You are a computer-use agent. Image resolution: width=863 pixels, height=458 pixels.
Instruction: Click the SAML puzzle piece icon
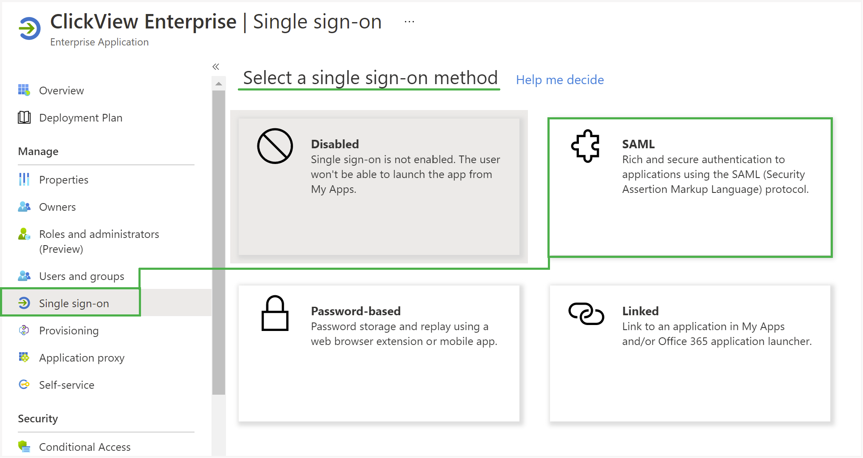(x=586, y=146)
